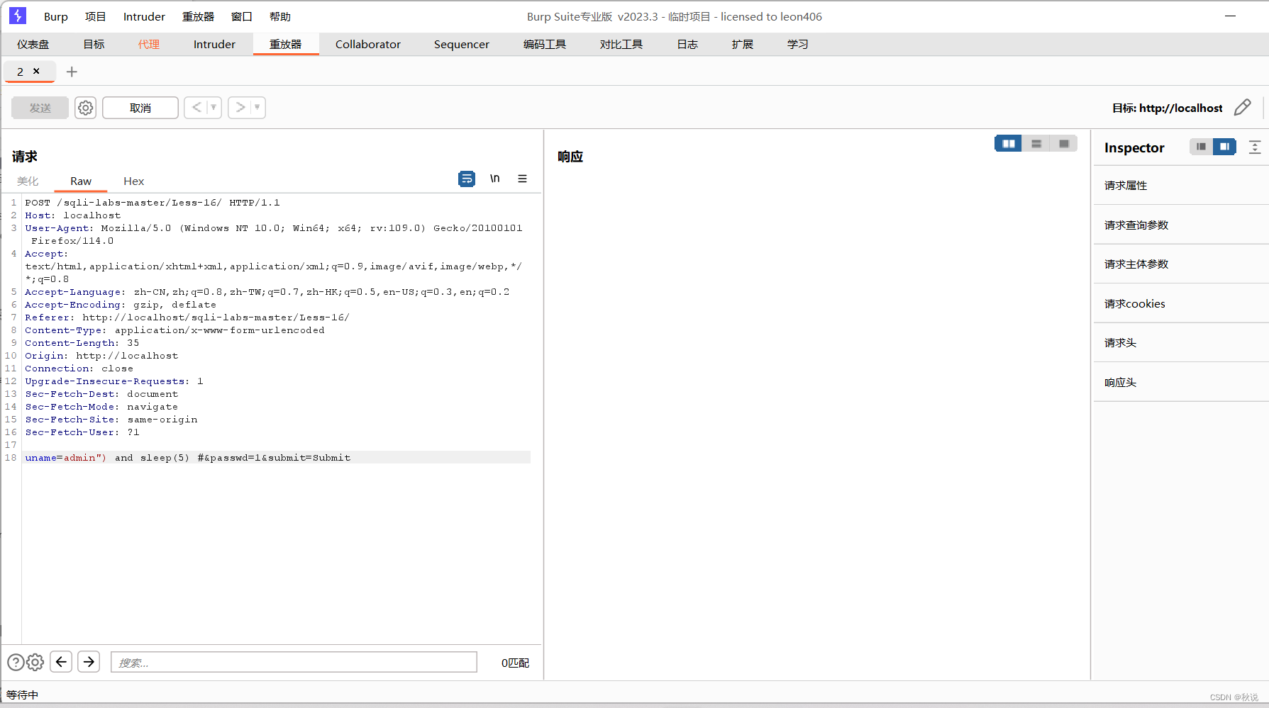Viewport: 1269px width, 708px height.
Task: Switch to the 代理 tab
Action: [x=149, y=44]
